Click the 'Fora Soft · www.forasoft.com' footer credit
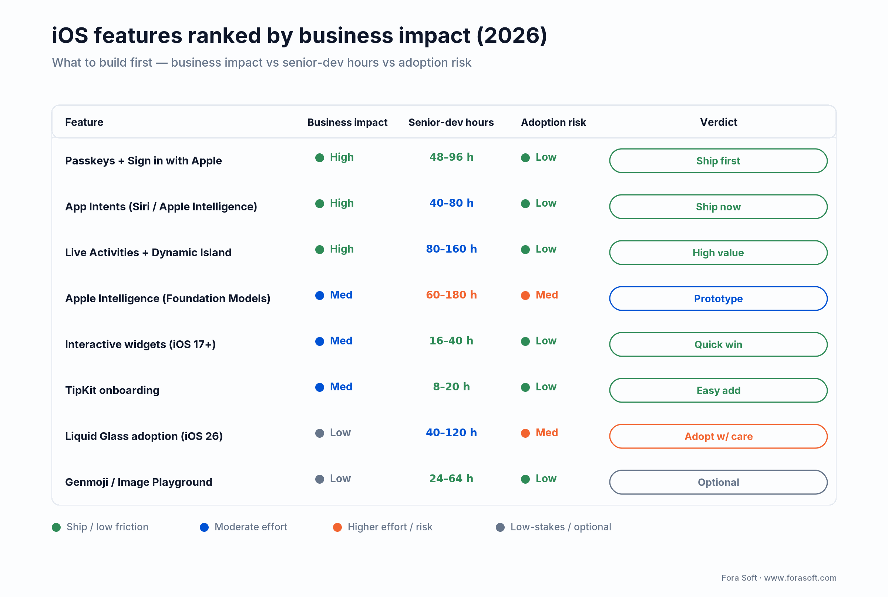Screen dimensions: 888x597 click(x=779, y=578)
